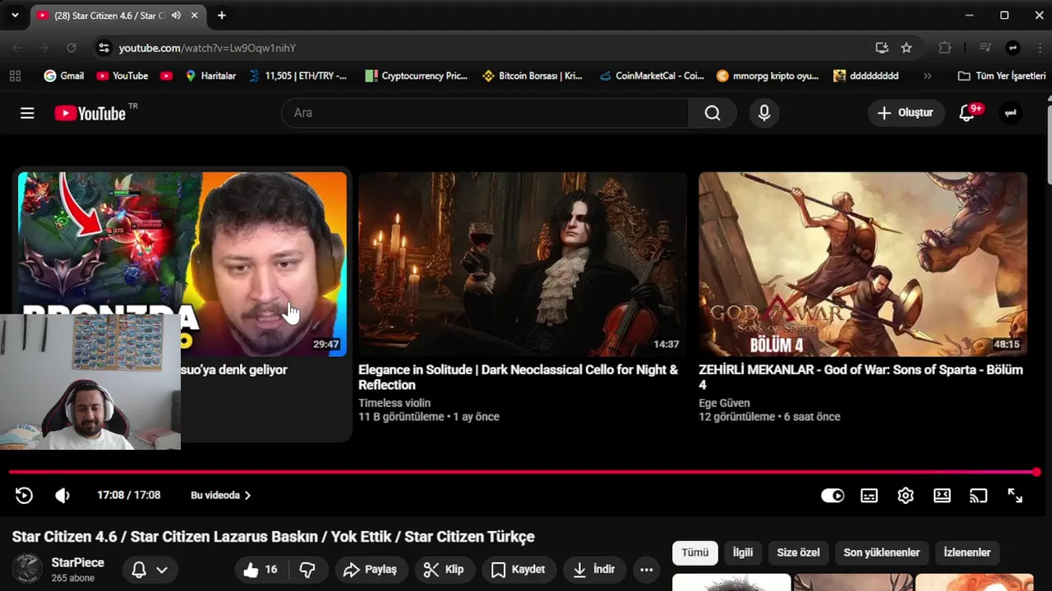Image resolution: width=1052 pixels, height=591 pixels.
Task: Select the Tümü filter chip
Action: point(694,552)
